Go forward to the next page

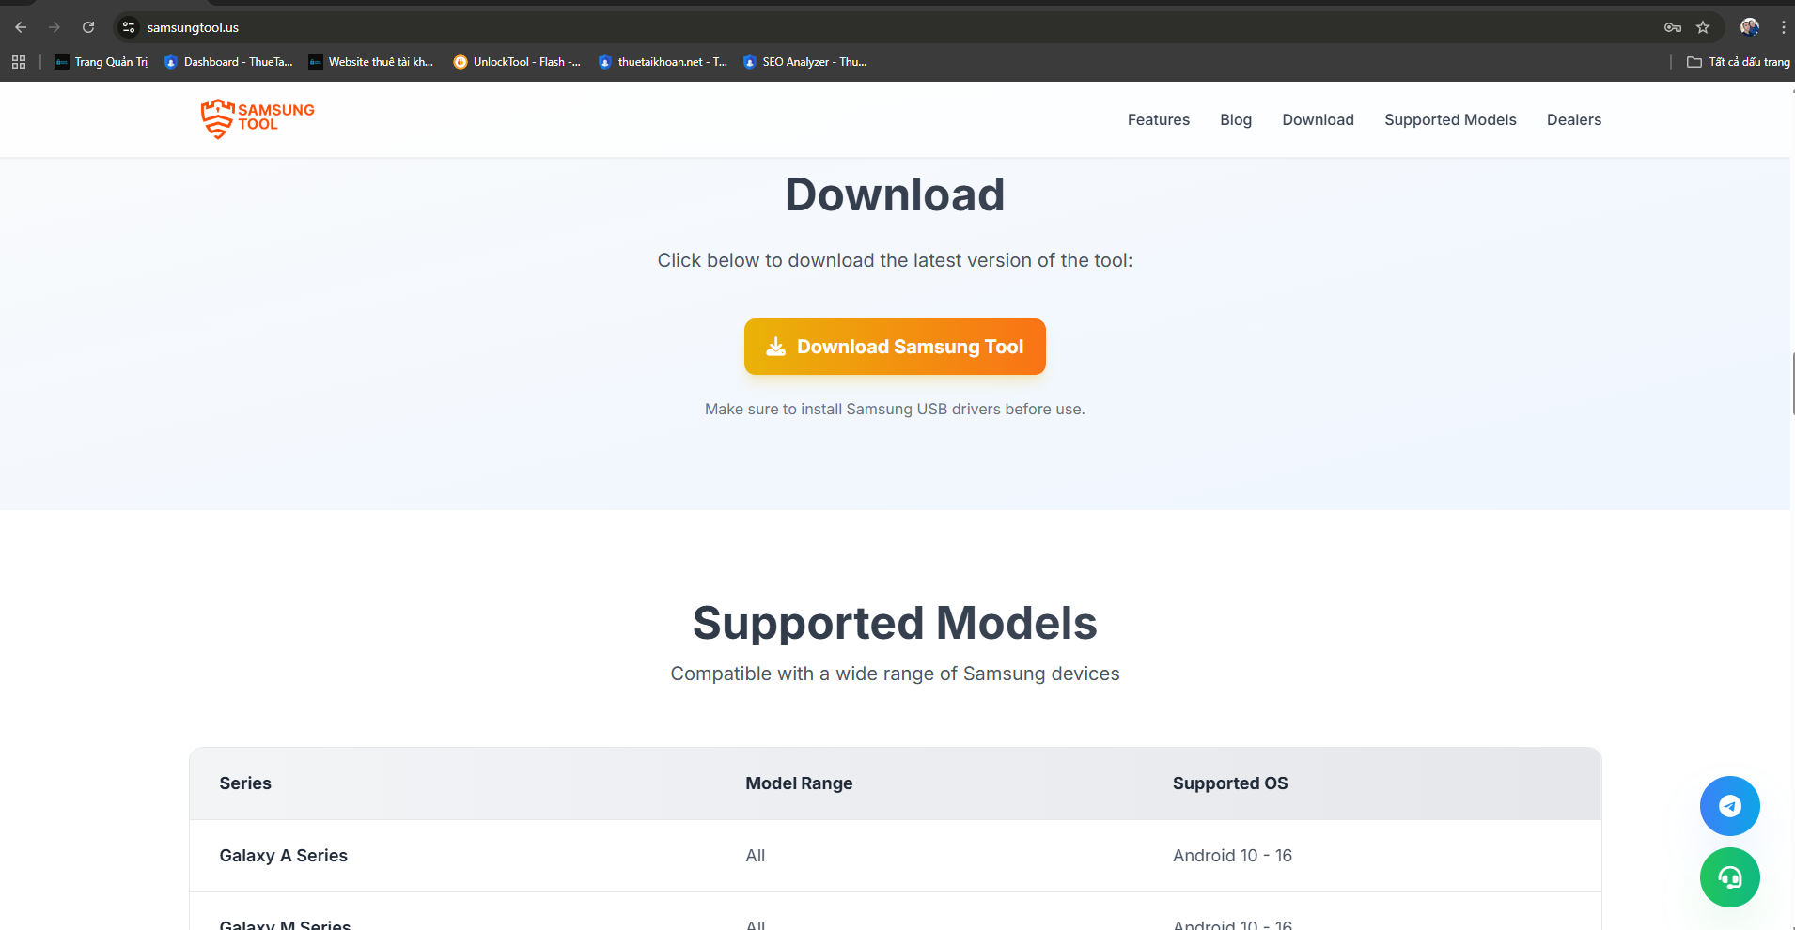point(55,27)
